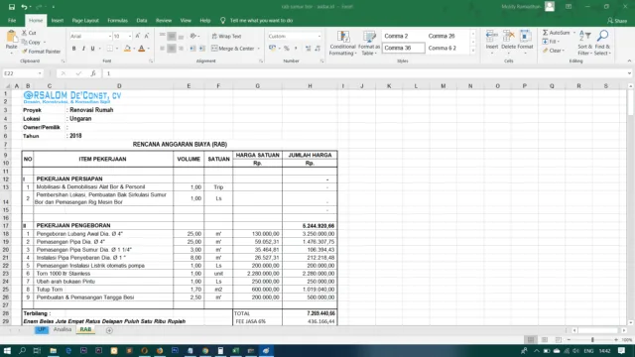Increase decimal places
The height and width of the screenshot is (357, 635).
(309, 49)
